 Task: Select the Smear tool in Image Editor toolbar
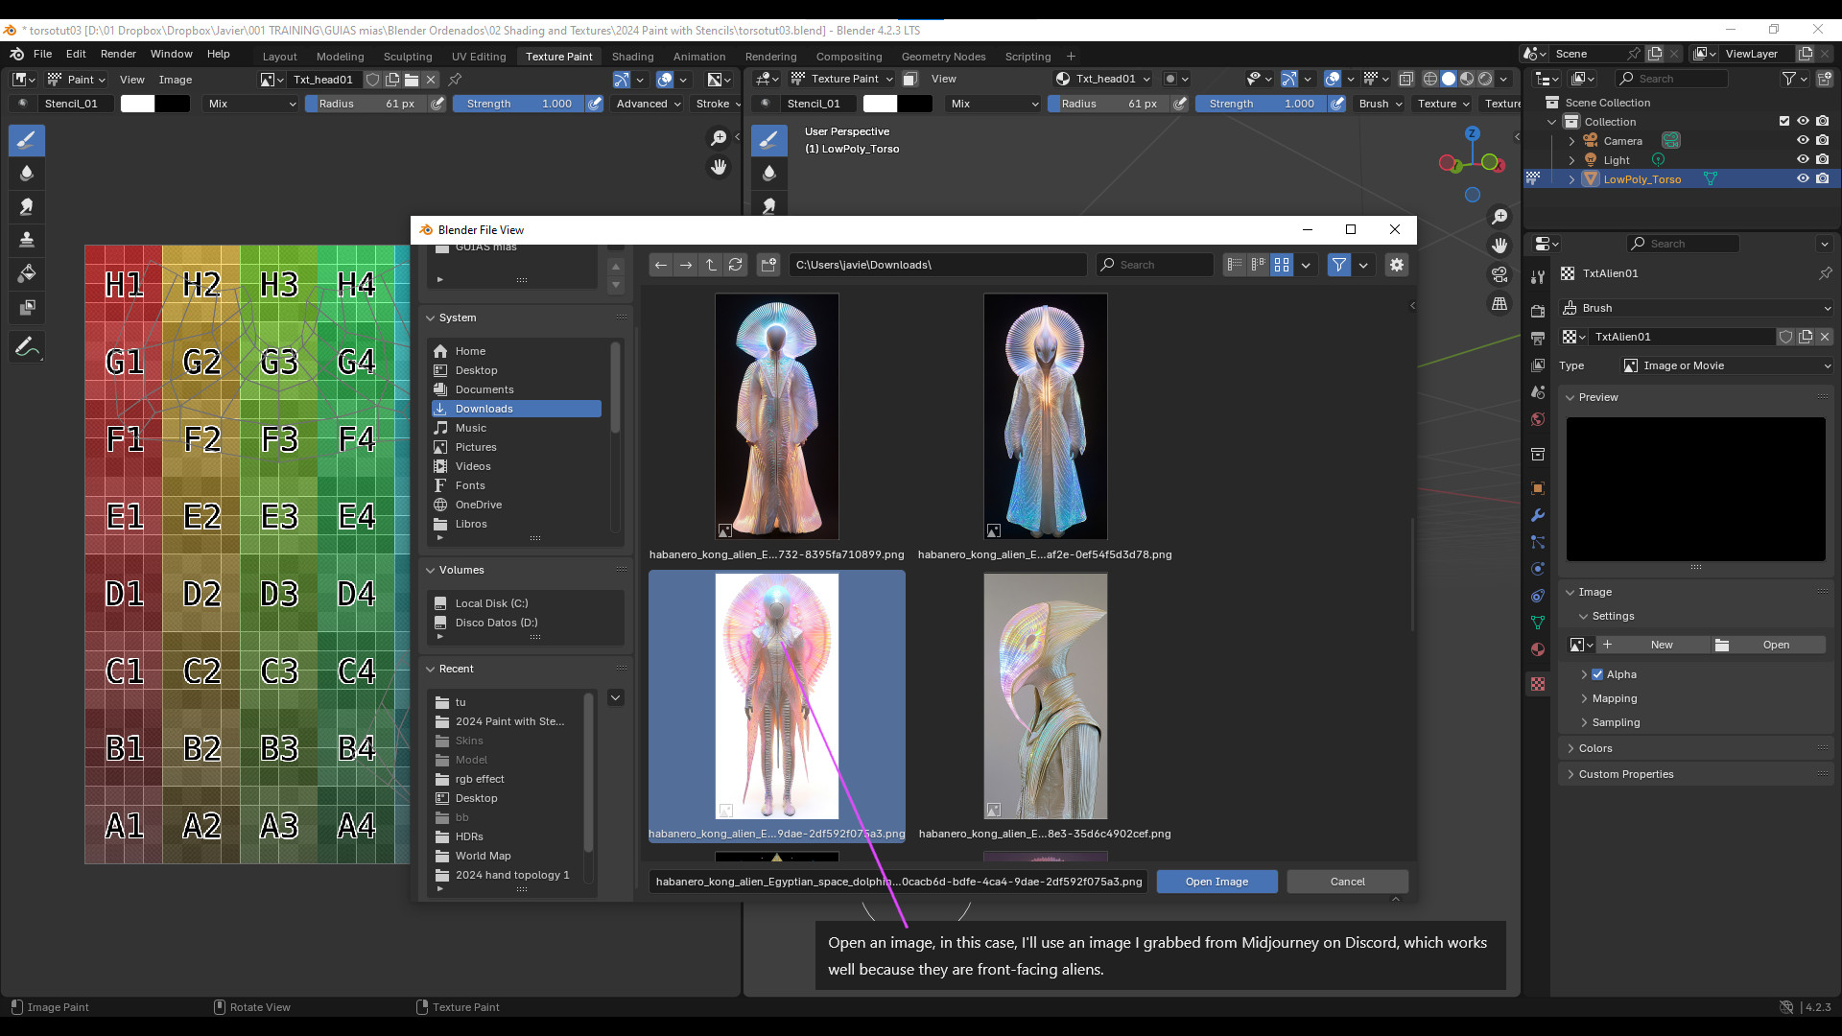click(27, 206)
